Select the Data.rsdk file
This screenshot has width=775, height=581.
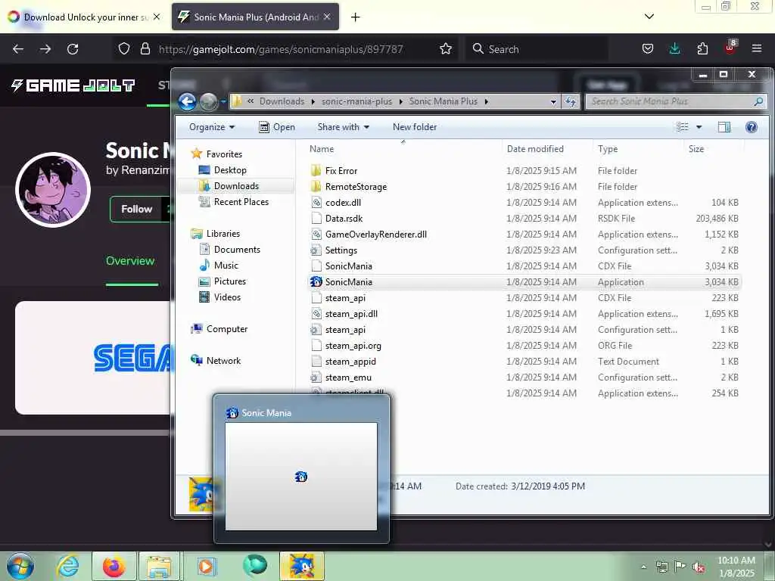[x=344, y=219]
